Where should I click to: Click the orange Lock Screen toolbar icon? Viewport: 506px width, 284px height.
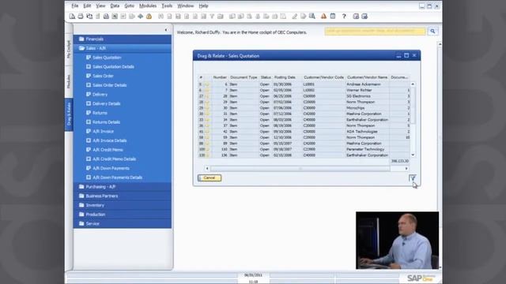(x=149, y=17)
